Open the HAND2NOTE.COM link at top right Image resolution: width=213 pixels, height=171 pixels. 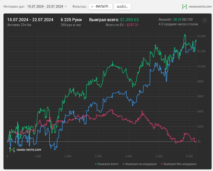(200, 6)
